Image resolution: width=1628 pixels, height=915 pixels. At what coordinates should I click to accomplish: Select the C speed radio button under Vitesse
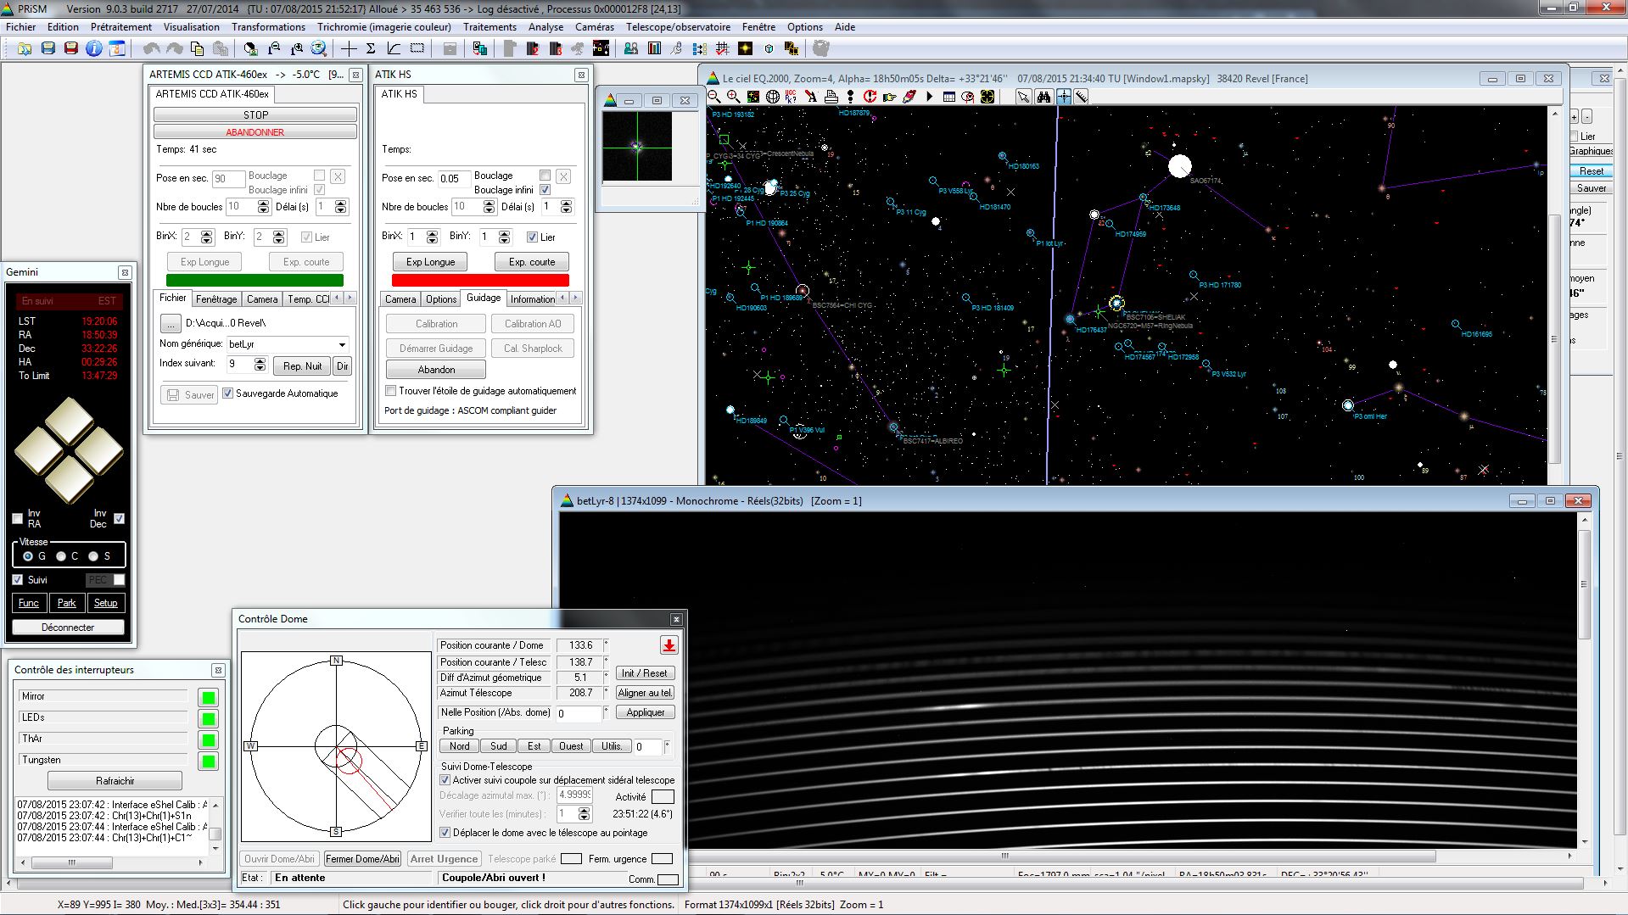[x=61, y=556]
